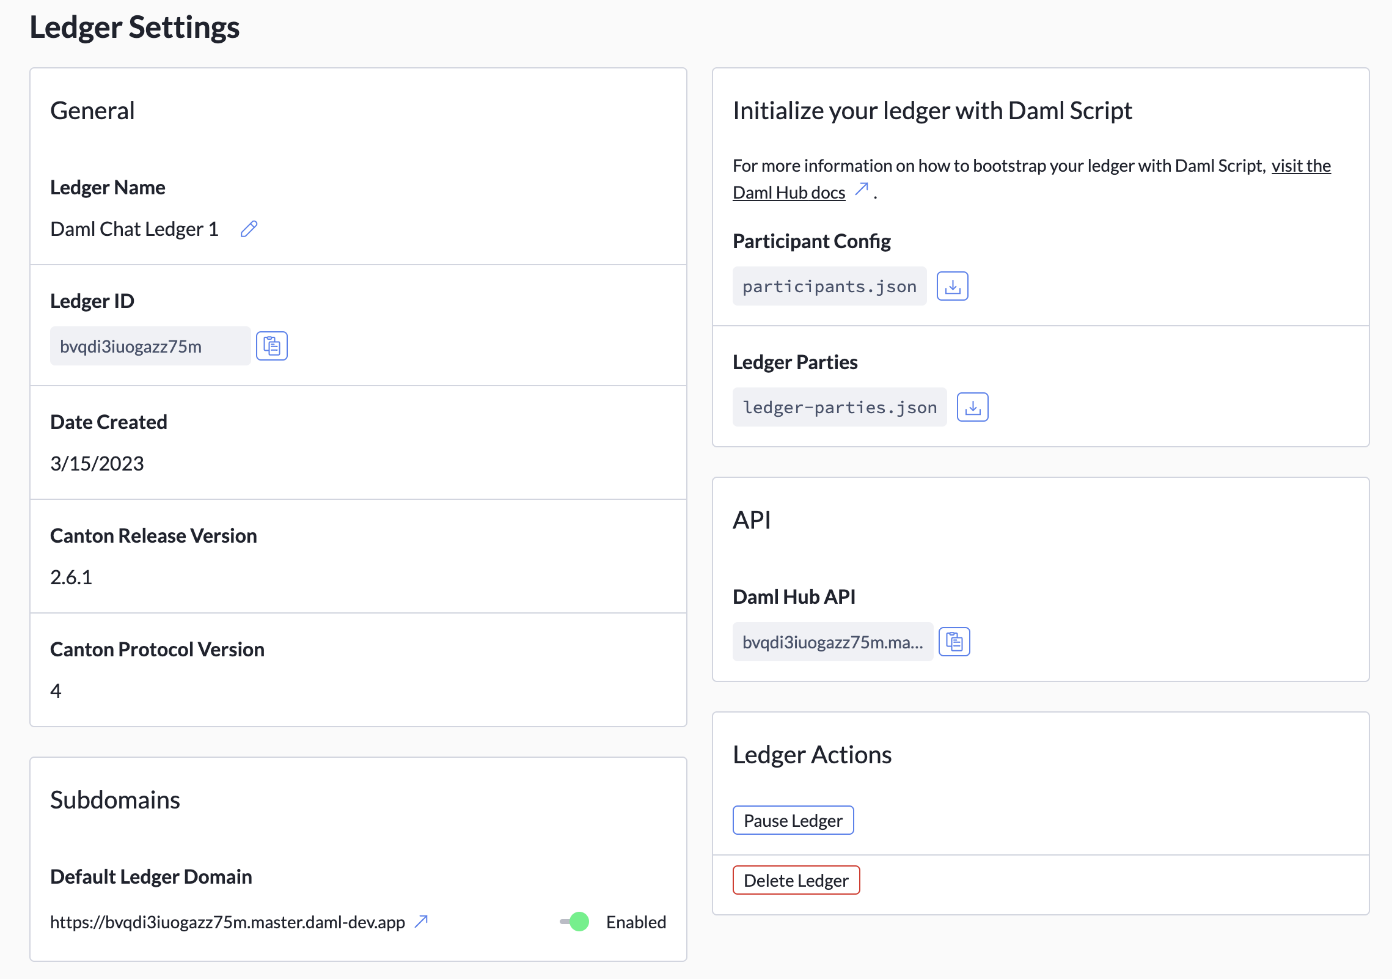
Task: Click the Ledger Name text Daml Chat Ledger 1
Action: click(x=134, y=229)
